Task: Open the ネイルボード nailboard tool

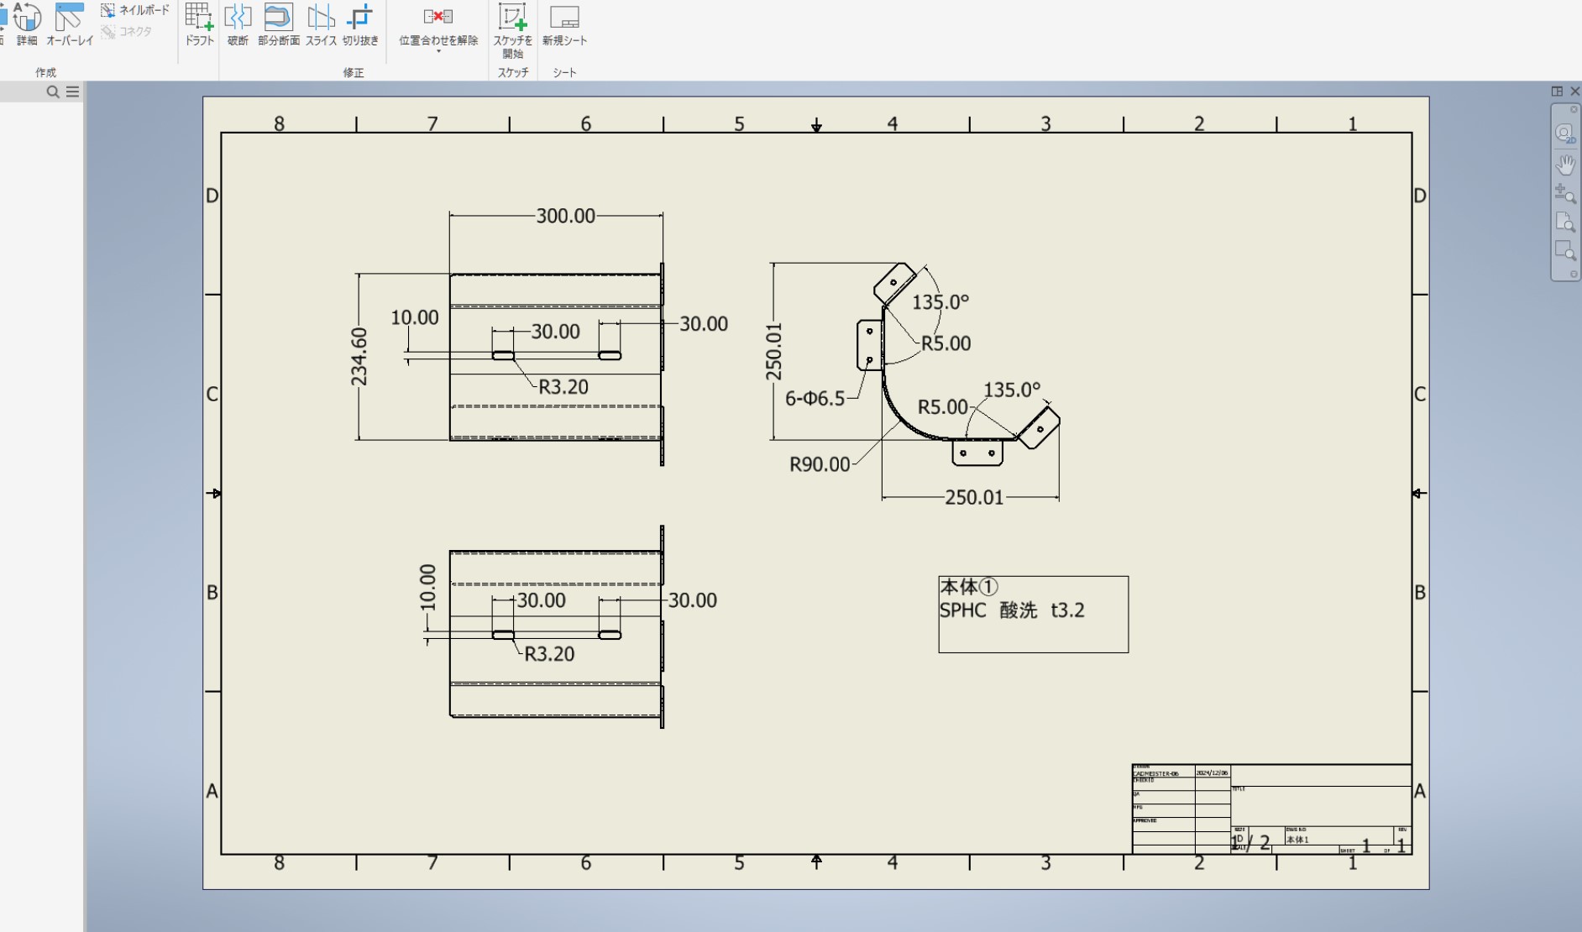Action: [x=135, y=10]
